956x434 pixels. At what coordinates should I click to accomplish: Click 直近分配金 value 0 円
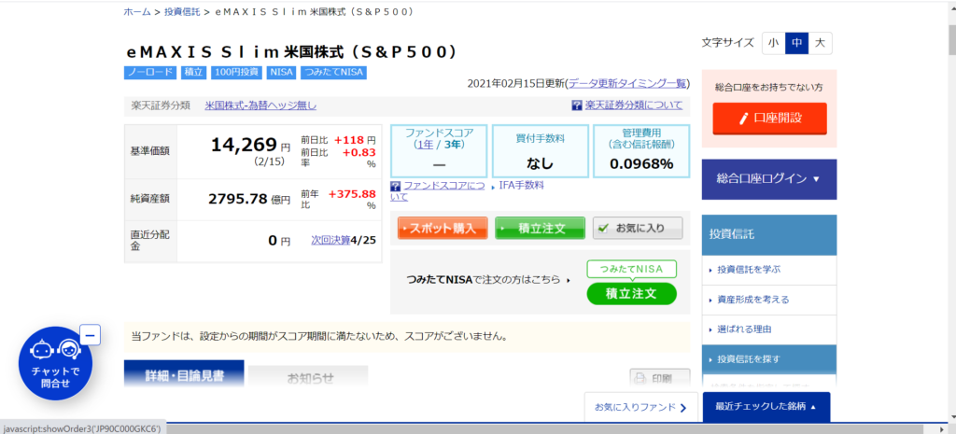coord(280,241)
